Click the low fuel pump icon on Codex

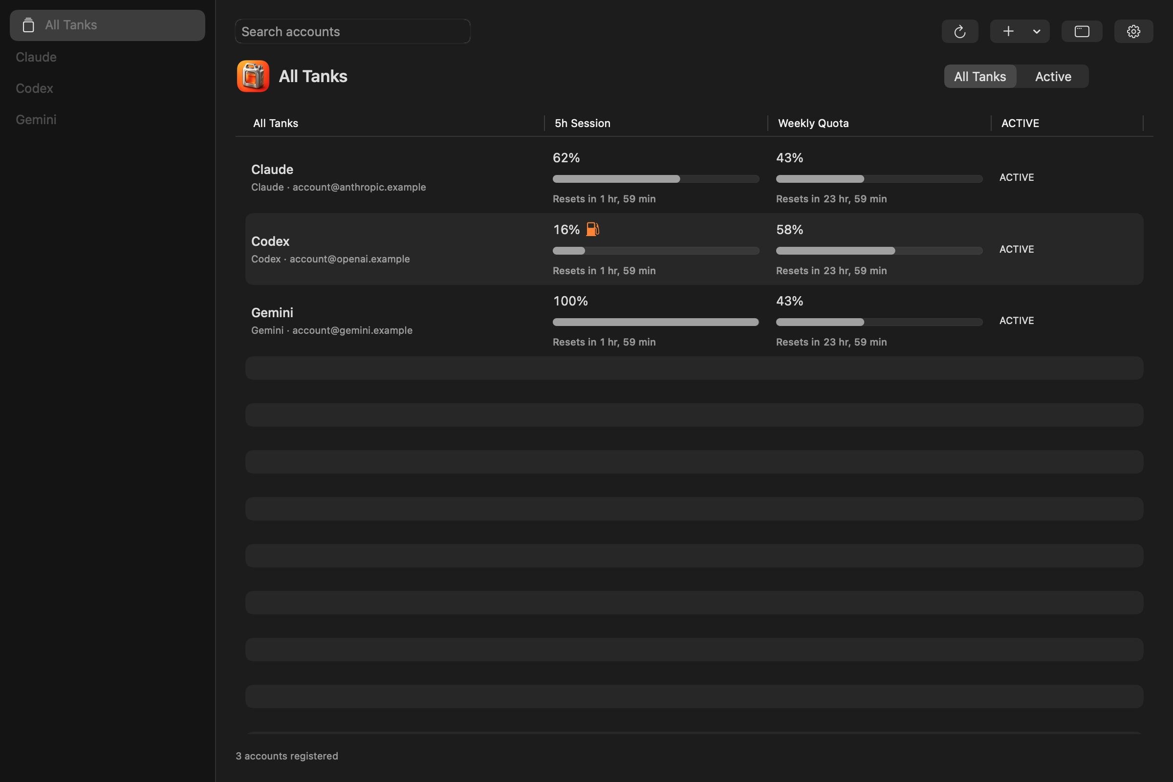[x=592, y=229]
